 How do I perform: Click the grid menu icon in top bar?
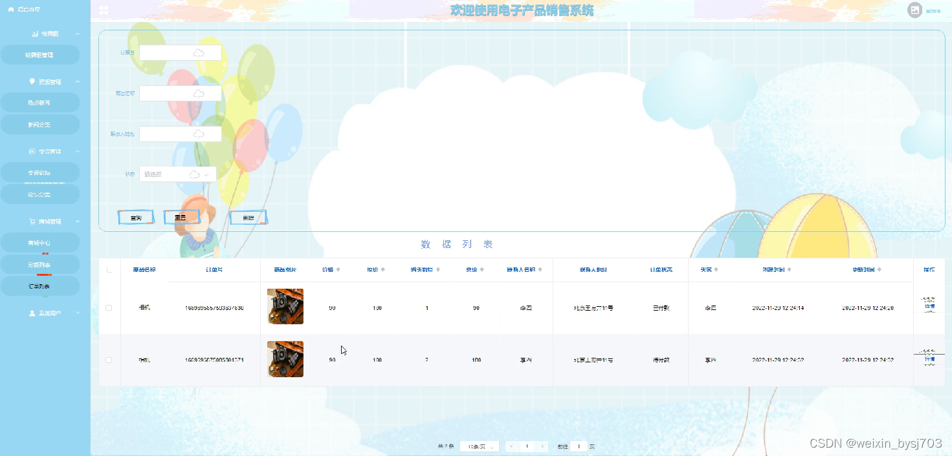104,10
